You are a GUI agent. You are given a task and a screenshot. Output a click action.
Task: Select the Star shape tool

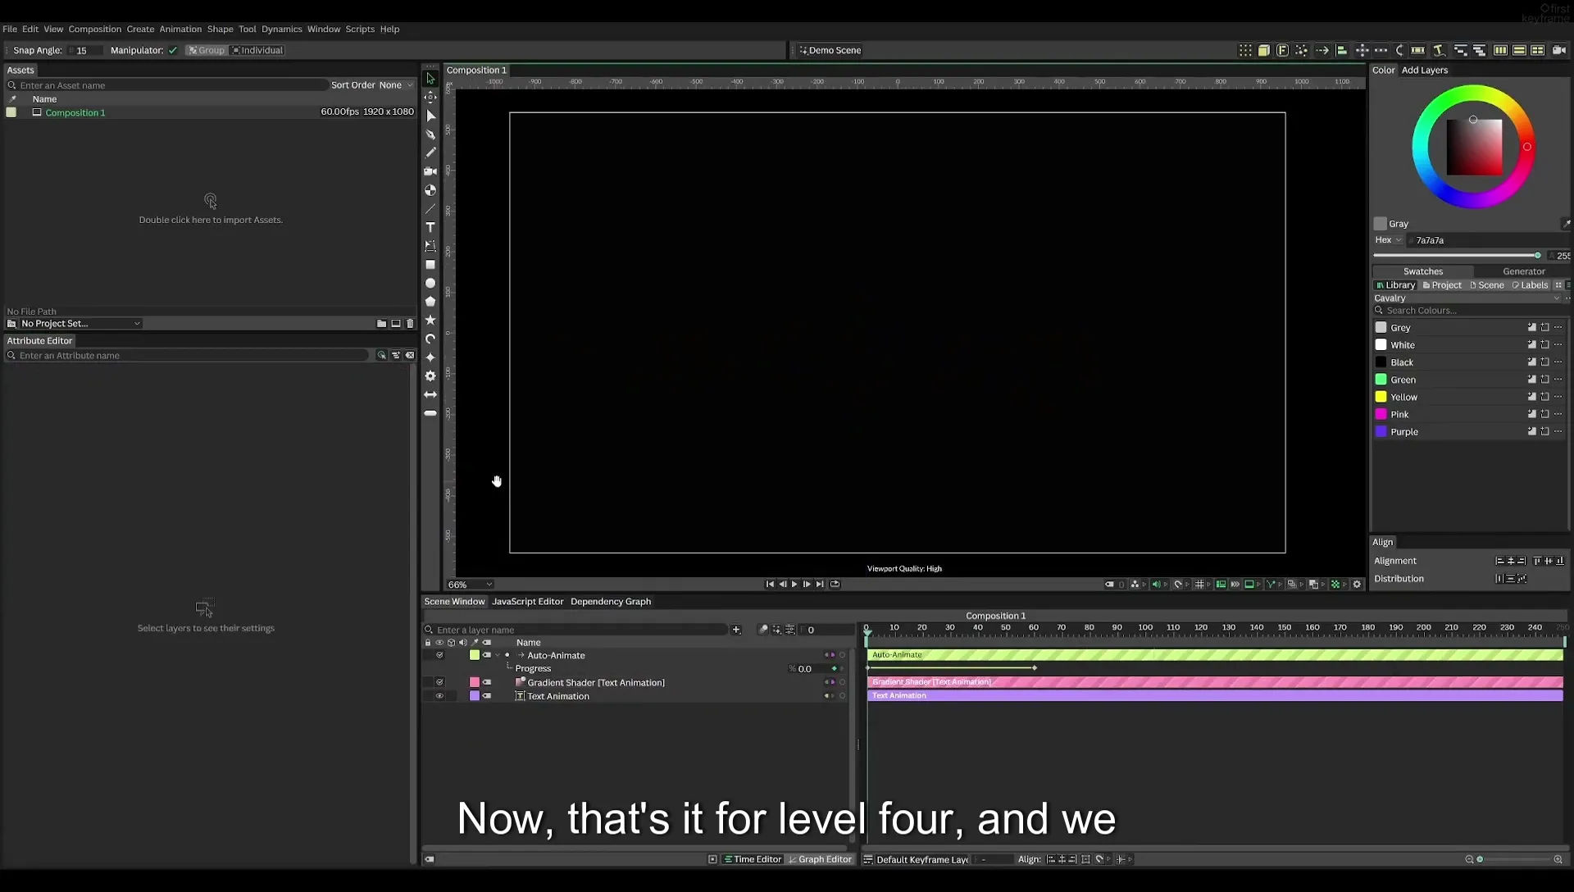[x=430, y=320]
